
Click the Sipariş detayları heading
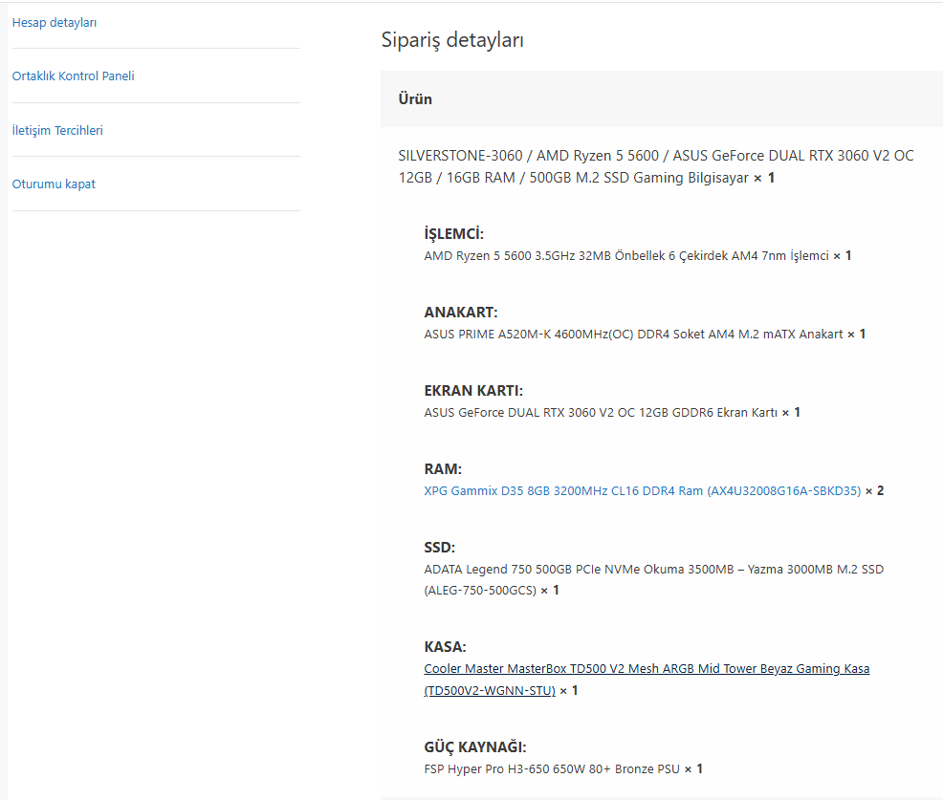(452, 40)
